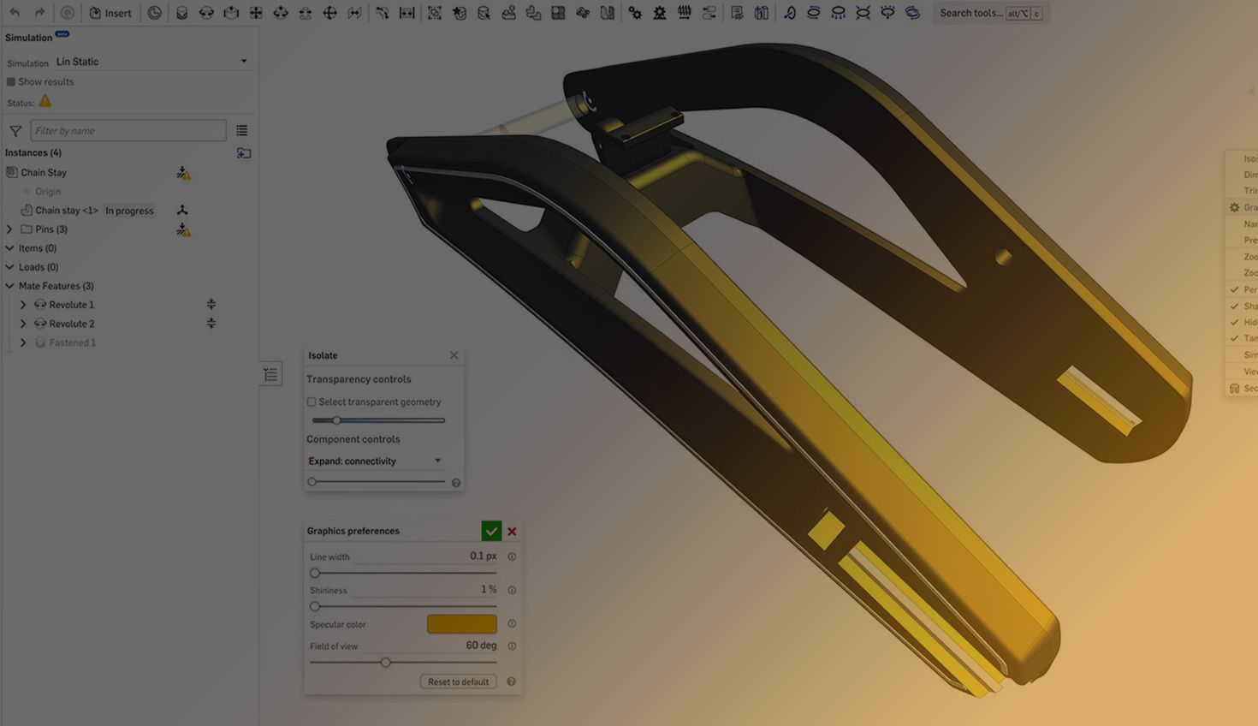Click the Status warning triangle icon
The image size is (1258, 726).
pyautogui.click(x=45, y=102)
